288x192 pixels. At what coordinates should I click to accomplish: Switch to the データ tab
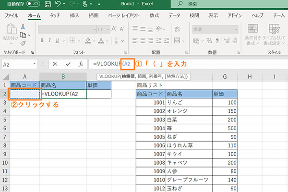pos(174,15)
